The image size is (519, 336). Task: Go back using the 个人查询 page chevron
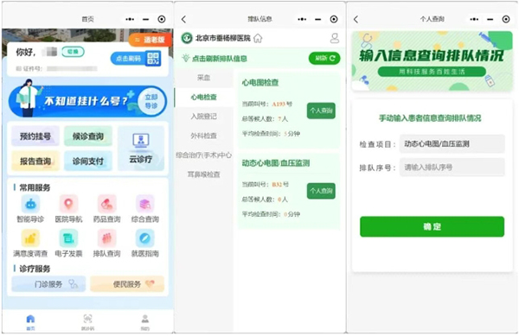356,20
